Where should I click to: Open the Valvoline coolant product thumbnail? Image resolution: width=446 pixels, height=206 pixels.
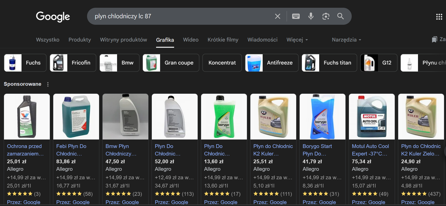[27, 116]
